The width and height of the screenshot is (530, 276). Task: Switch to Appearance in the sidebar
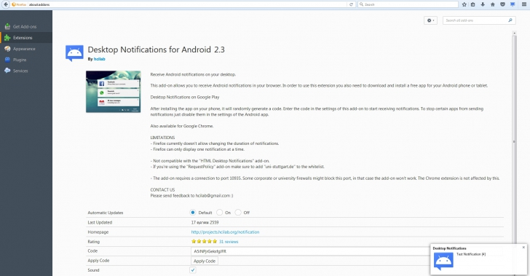[x=26, y=49]
